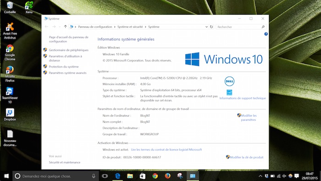Click the Windows Start button
This screenshot has width=321, height=181.
pyautogui.click(x=6, y=176)
